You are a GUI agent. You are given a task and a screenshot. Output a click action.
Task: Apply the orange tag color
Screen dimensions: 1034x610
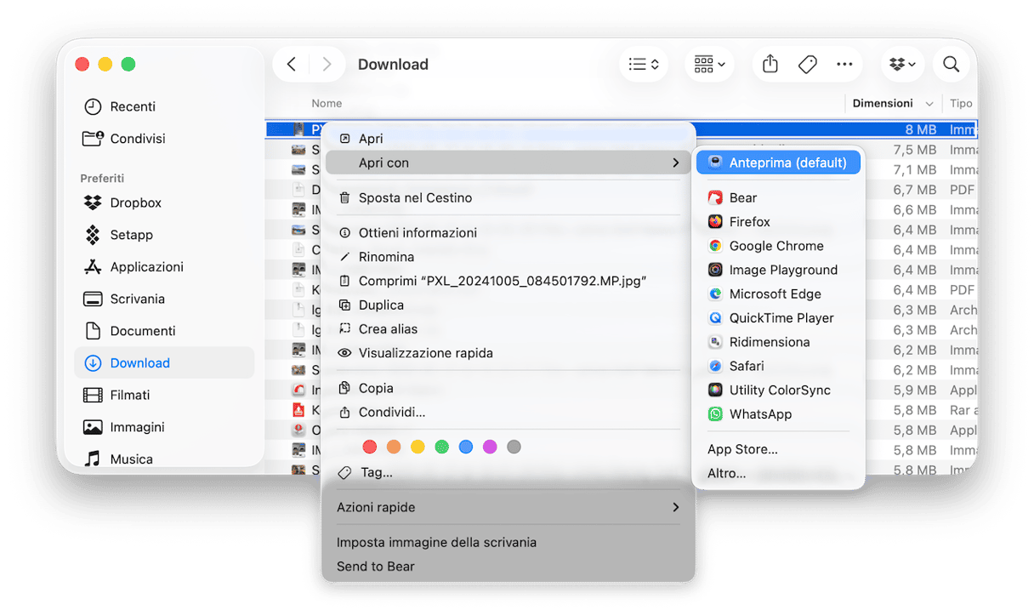tap(394, 447)
